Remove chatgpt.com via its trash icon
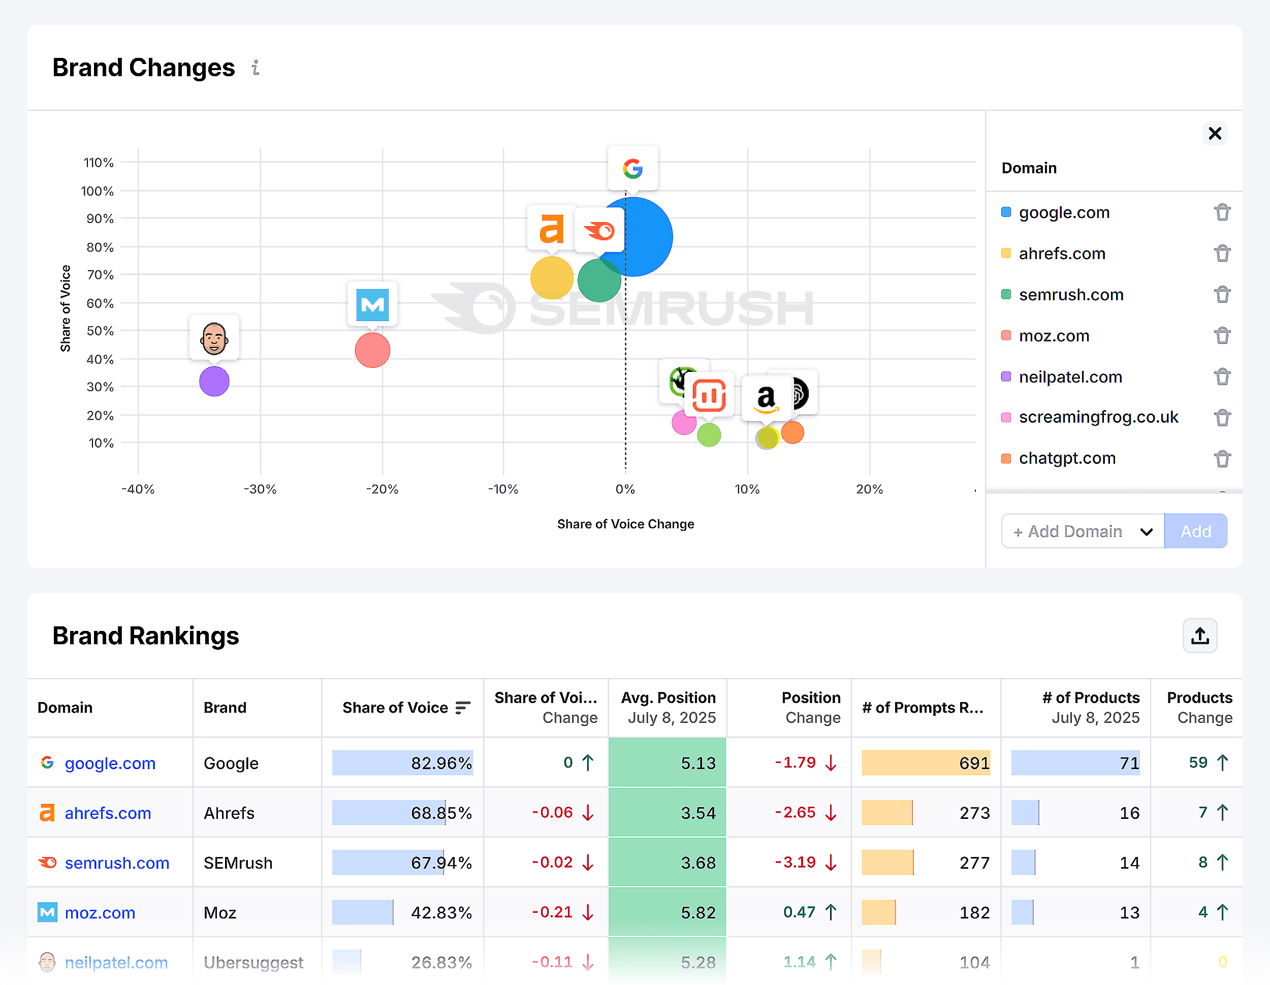The width and height of the screenshot is (1270, 985). 1222,458
